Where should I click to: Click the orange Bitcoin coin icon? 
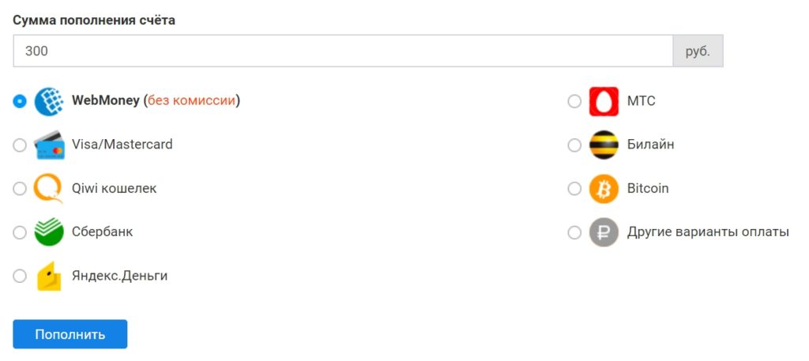(x=604, y=189)
